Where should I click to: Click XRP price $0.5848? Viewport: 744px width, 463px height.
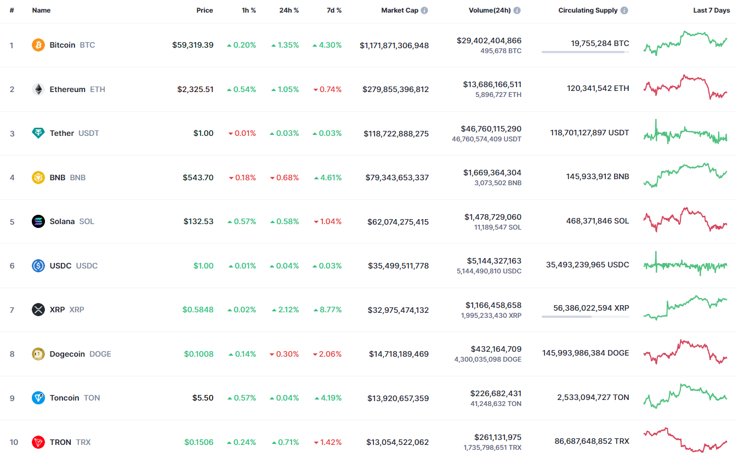pos(198,310)
